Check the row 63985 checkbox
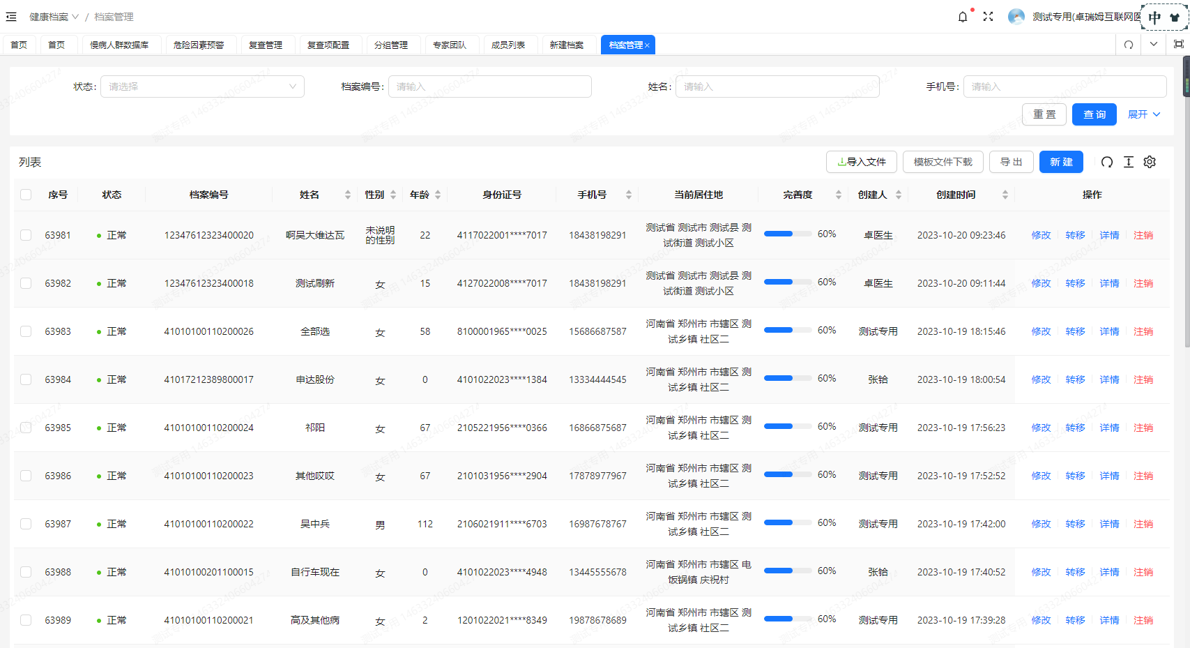This screenshot has height=648, width=1190. [26, 428]
